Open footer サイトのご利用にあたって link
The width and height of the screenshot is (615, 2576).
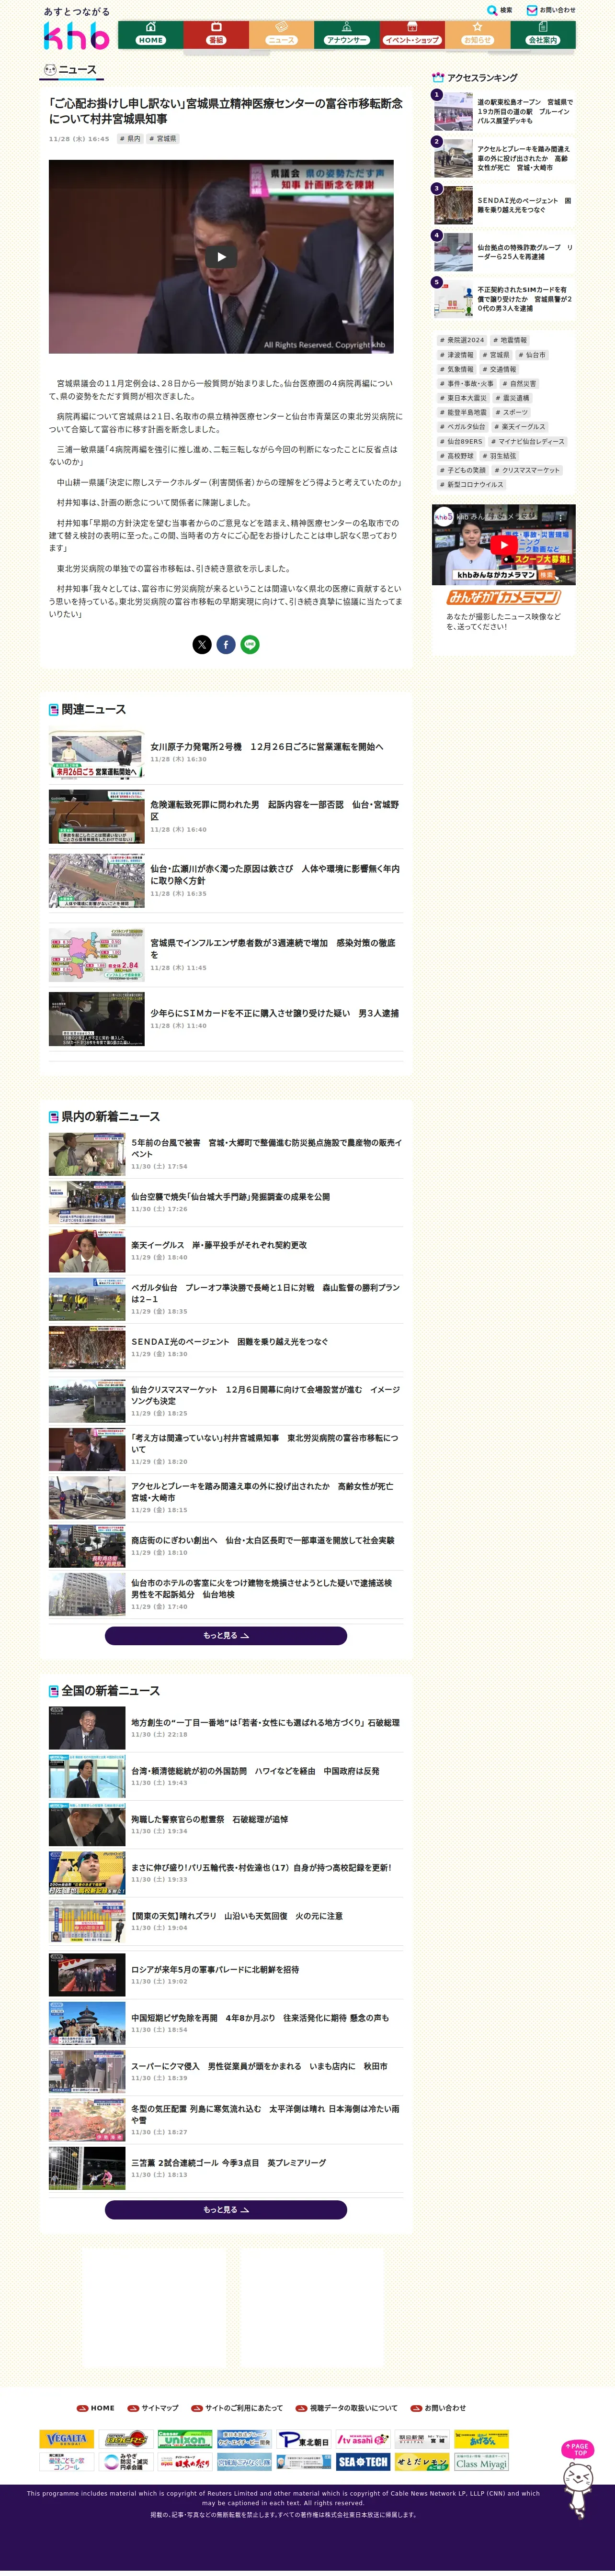pos(238,2408)
